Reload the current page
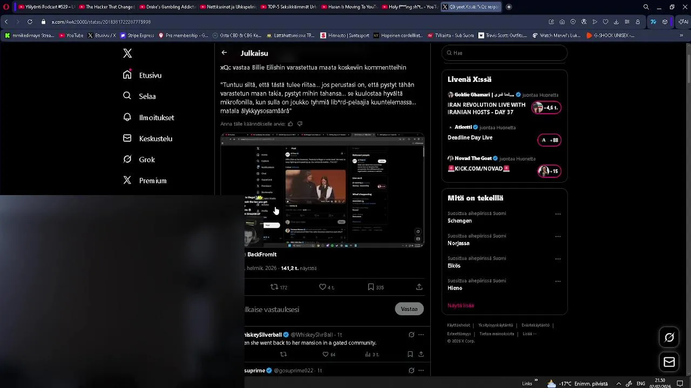This screenshot has width=691, height=388. (29, 22)
